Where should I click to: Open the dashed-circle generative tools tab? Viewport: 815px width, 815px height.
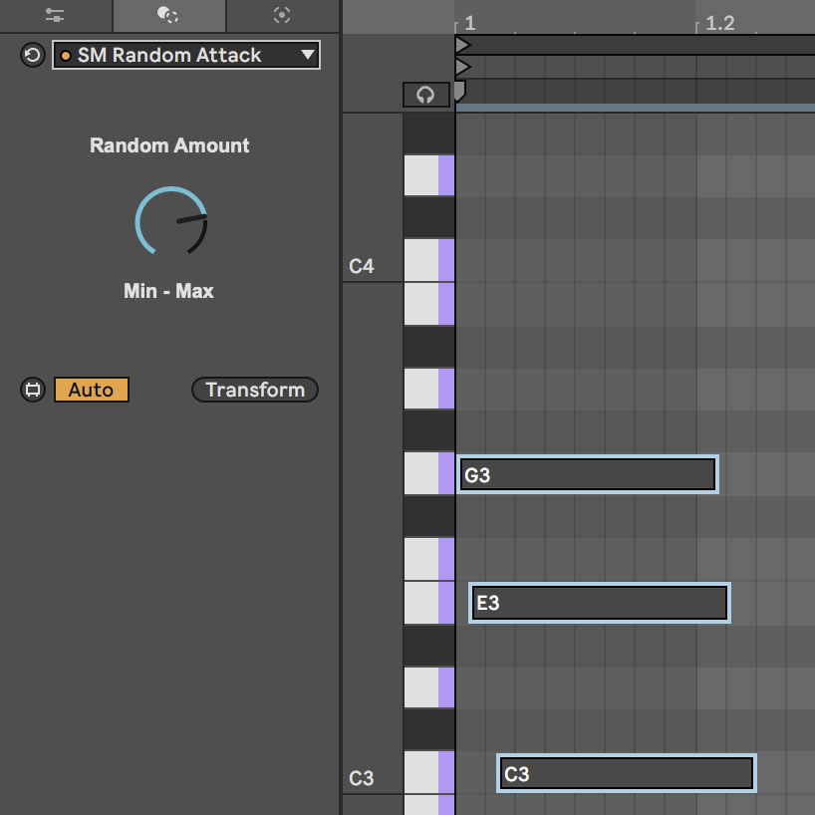coord(282,15)
